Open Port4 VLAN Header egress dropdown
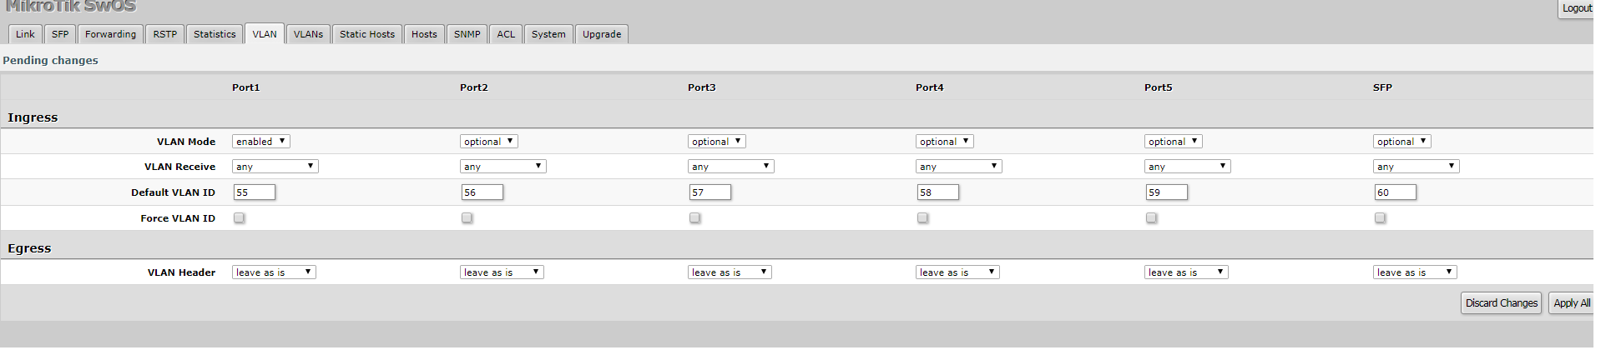The image size is (1616, 360). tap(958, 272)
